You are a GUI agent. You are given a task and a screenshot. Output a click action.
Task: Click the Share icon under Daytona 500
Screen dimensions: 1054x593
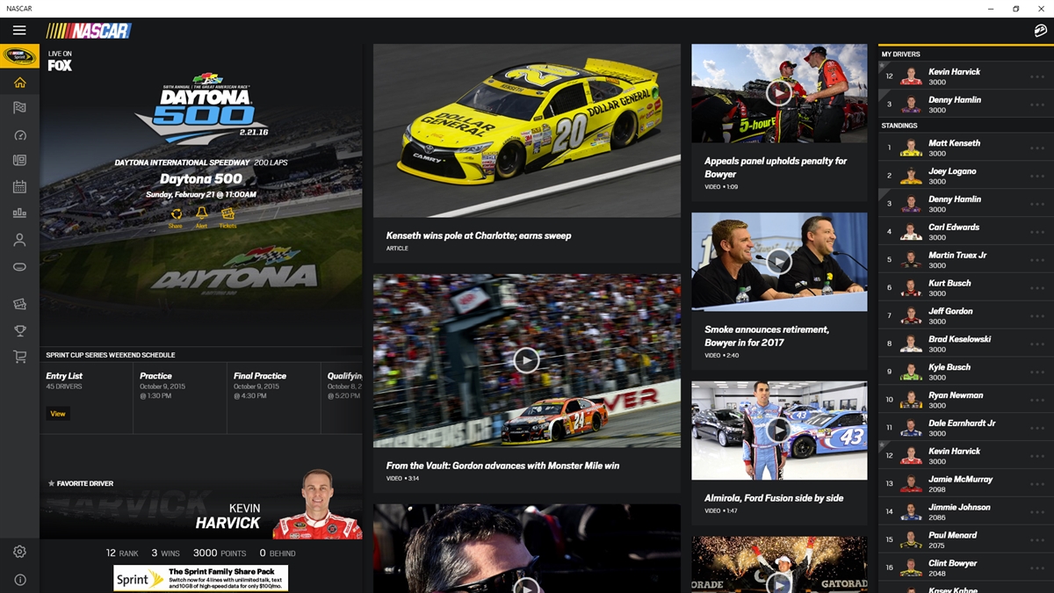pyautogui.click(x=176, y=217)
